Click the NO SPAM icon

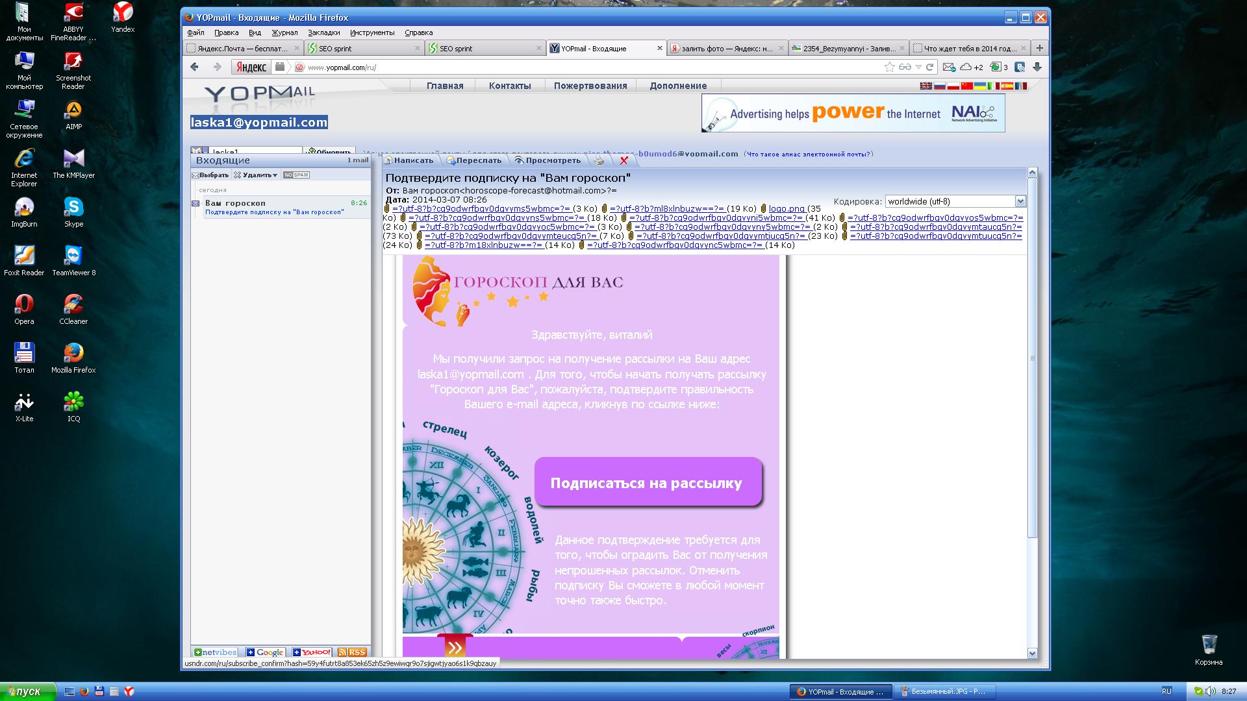pos(296,175)
